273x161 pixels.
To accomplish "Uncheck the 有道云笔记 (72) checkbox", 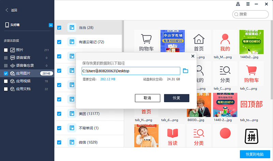I will [x=59, y=42].
